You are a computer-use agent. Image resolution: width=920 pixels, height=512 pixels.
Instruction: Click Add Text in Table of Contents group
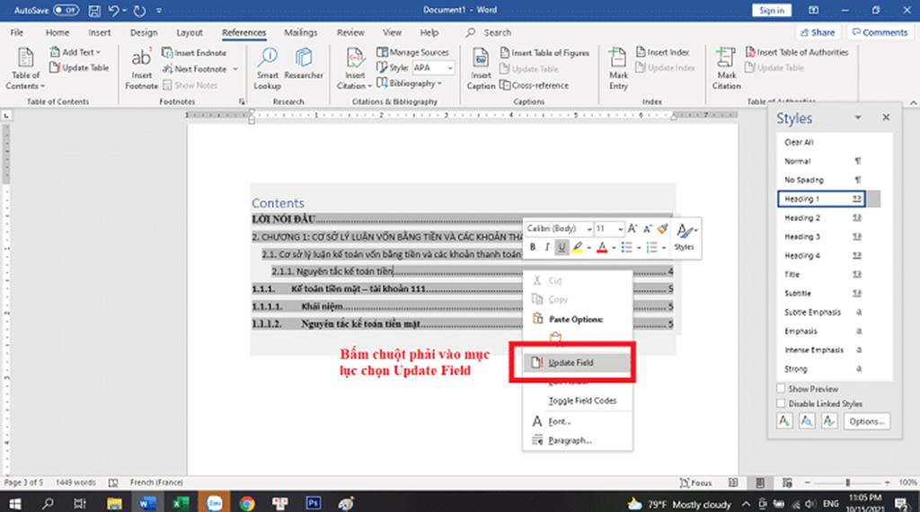click(x=75, y=52)
